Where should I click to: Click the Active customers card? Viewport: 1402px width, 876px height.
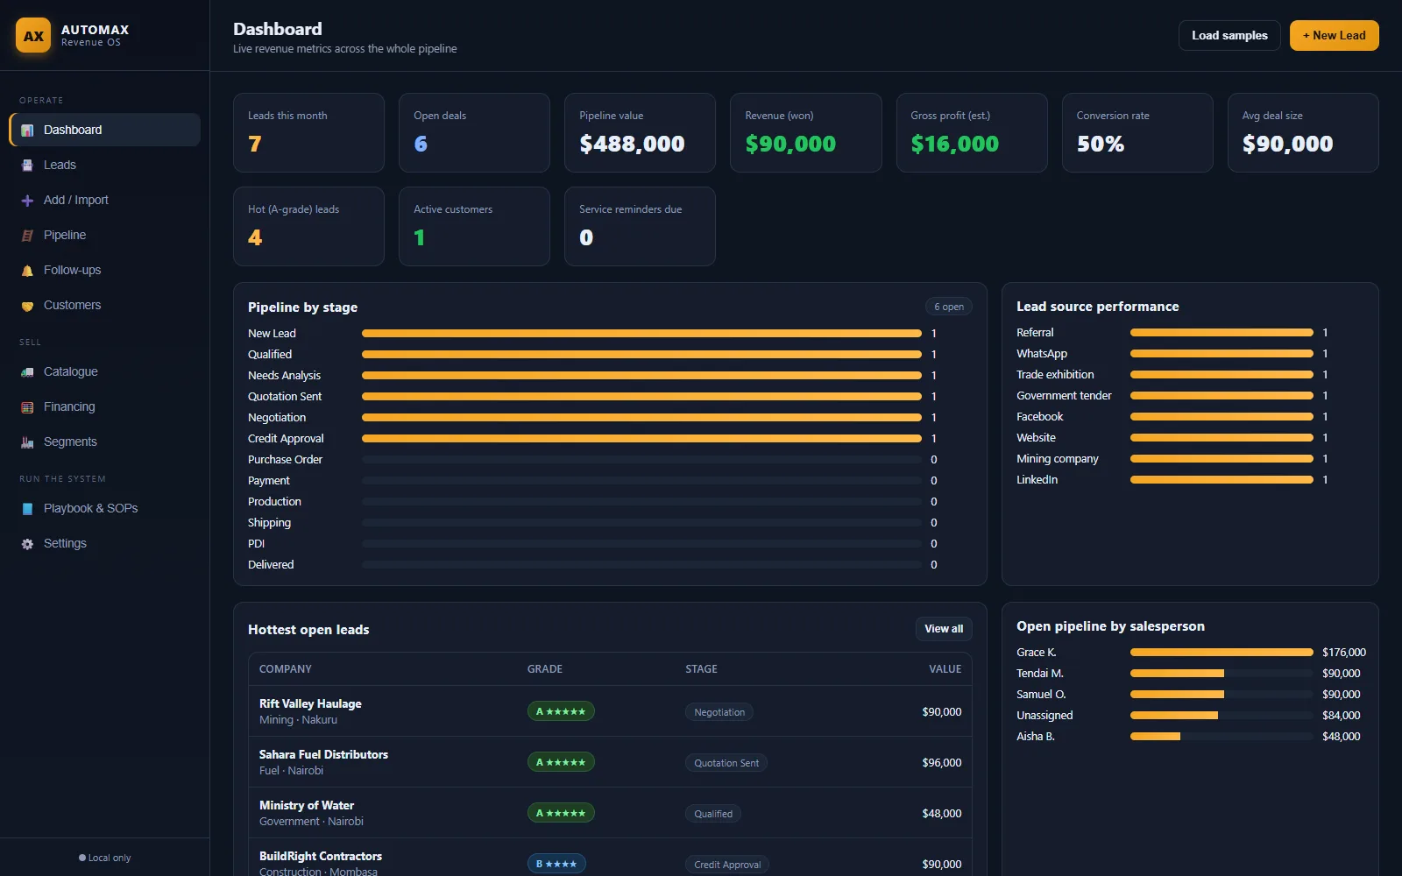click(474, 226)
